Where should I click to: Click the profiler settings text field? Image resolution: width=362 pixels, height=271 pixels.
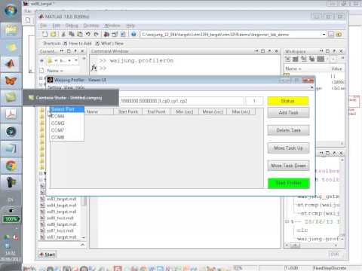[182, 101]
